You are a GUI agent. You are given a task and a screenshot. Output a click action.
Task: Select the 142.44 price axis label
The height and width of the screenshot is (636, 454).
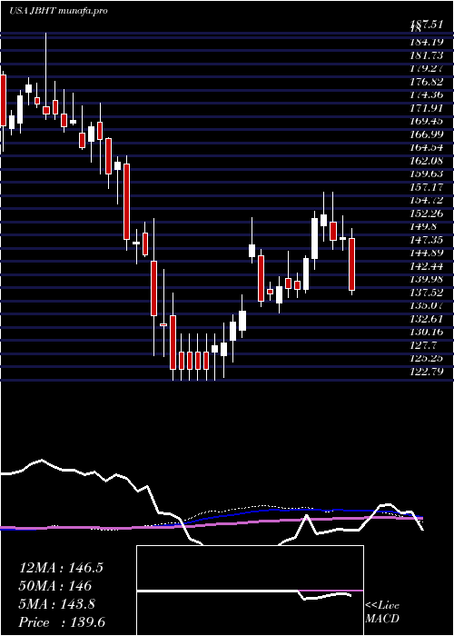[x=427, y=265]
